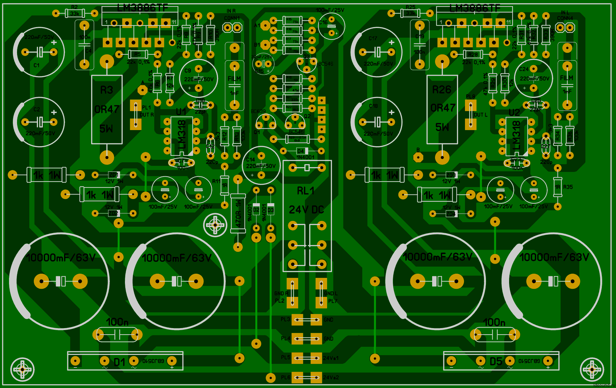The width and height of the screenshot is (616, 388).
Task: Select the R28 22k resistor
Action: pyautogui.click(x=473, y=54)
